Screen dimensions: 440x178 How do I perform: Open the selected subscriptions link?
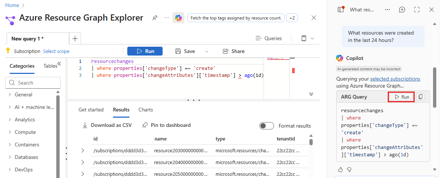(395, 79)
